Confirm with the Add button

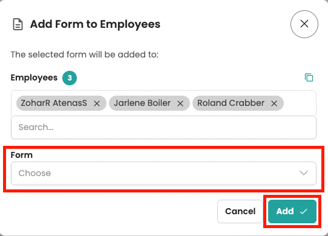pyautogui.click(x=292, y=211)
